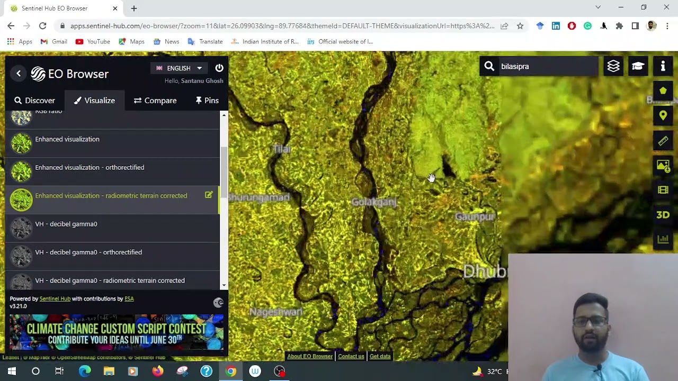Click the search magnifier icon in the map search
Image resolution: width=678 pixels, height=381 pixels.
(489, 66)
